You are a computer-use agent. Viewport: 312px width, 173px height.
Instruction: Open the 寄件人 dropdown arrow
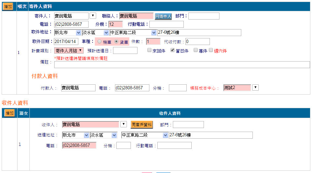click(93, 16)
